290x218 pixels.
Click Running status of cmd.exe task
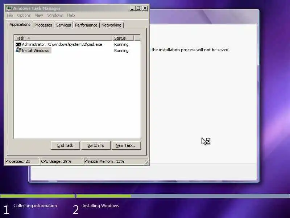coord(121,44)
